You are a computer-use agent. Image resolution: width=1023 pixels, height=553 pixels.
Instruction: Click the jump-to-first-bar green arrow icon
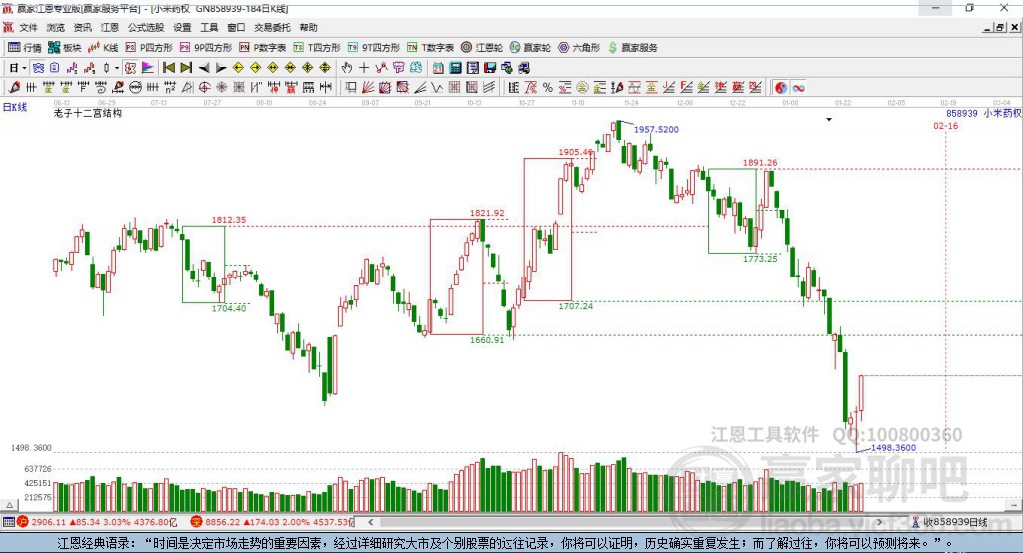[168, 67]
